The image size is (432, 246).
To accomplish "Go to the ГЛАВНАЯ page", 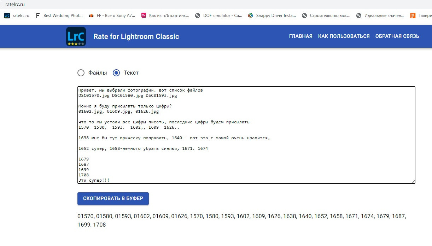I will point(300,36).
